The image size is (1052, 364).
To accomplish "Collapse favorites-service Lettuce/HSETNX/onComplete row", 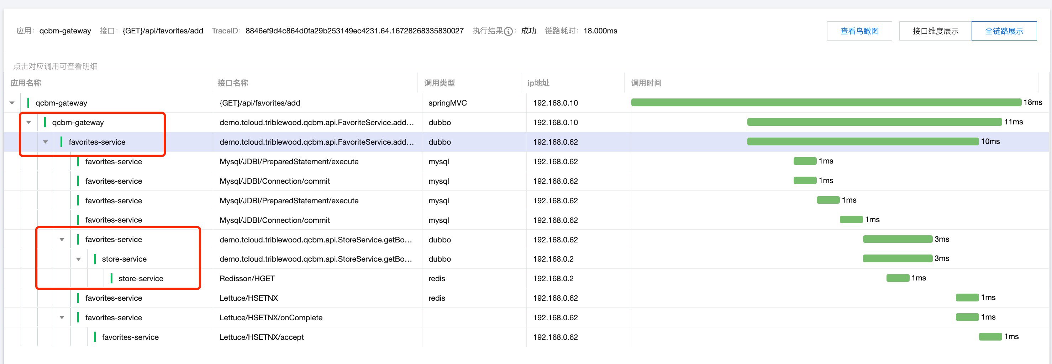I will coord(62,317).
